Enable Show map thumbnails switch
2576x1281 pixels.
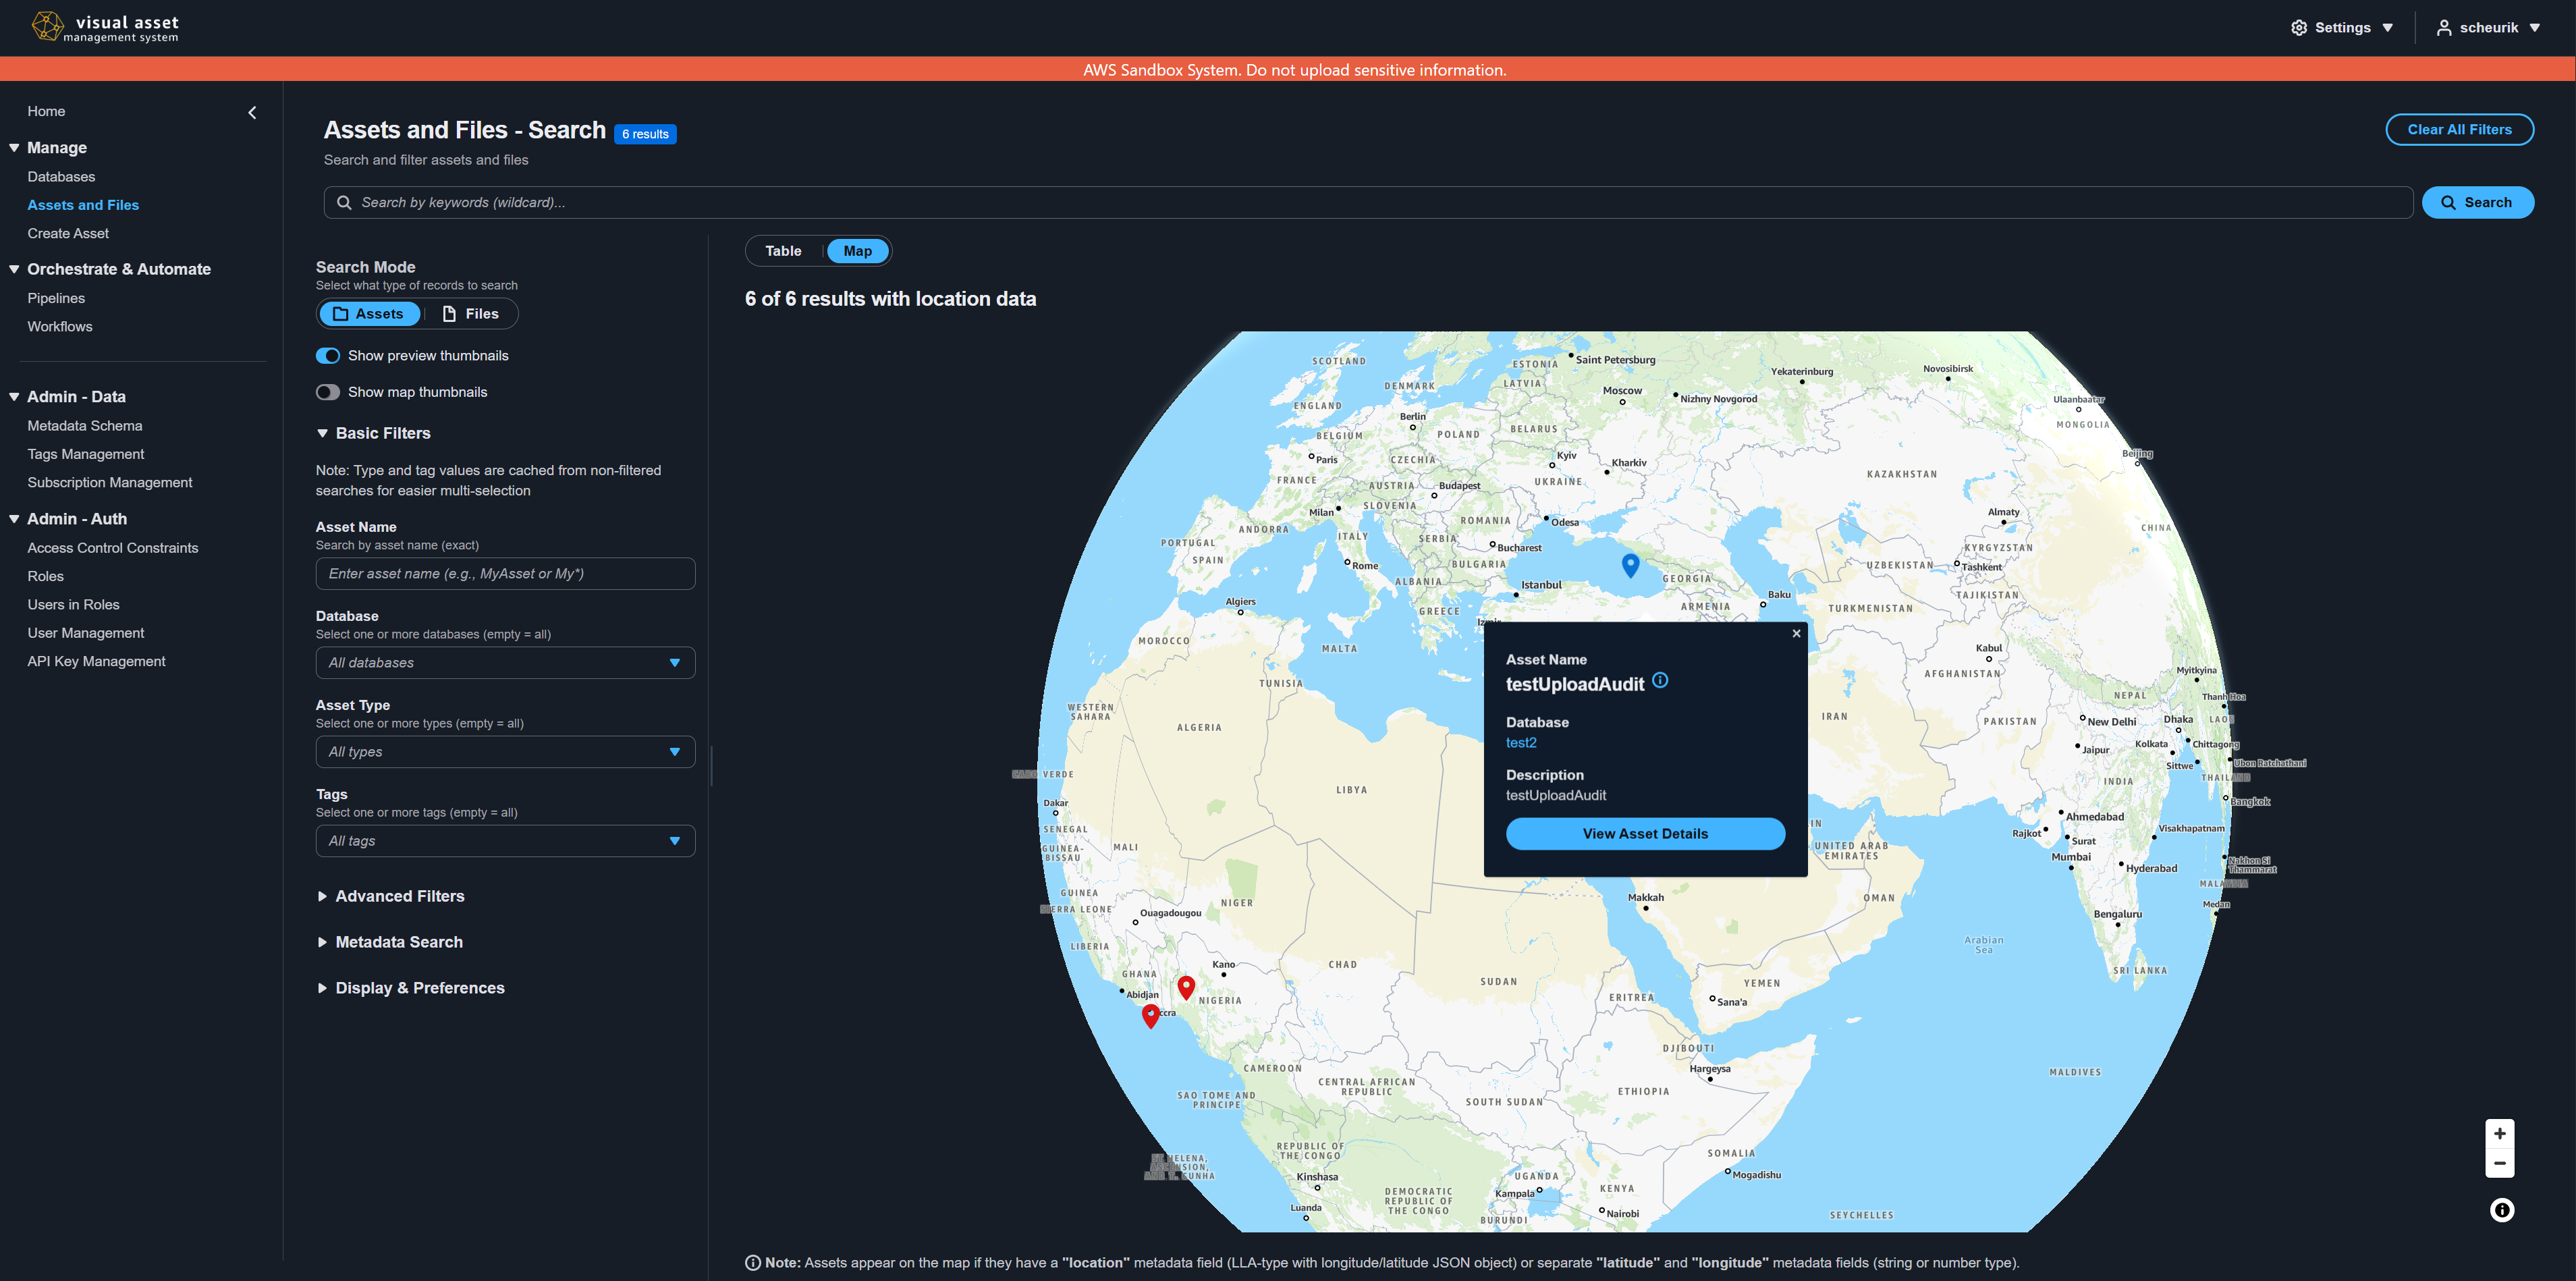[328, 392]
